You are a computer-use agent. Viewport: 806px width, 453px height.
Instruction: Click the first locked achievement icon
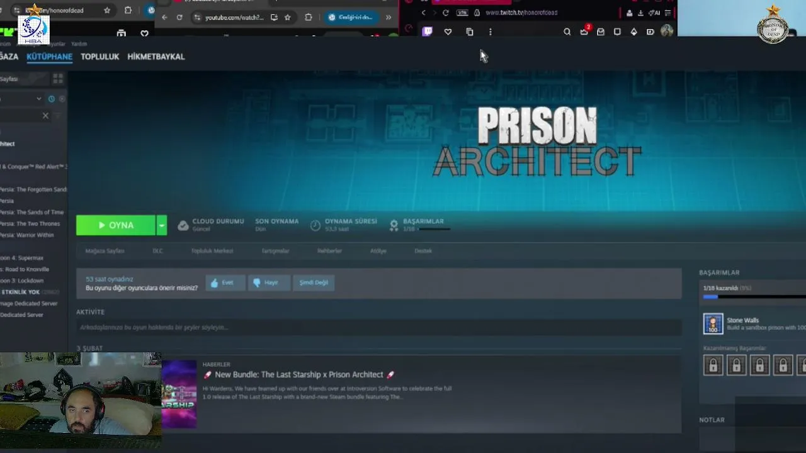713,365
